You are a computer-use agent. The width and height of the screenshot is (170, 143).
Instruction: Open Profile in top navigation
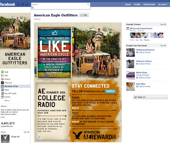(137, 5)
